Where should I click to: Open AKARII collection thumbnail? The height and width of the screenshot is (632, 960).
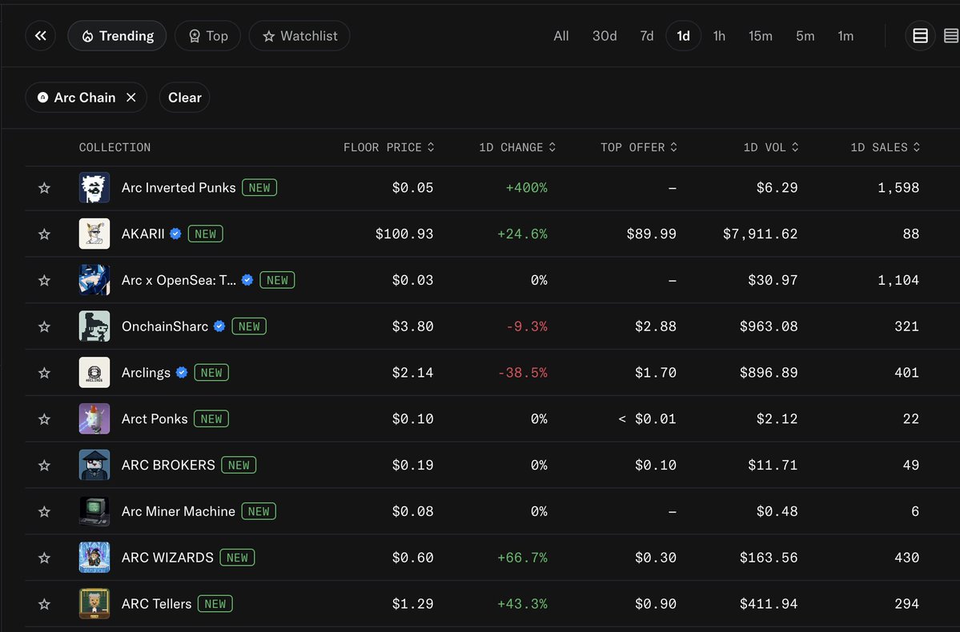click(x=94, y=234)
